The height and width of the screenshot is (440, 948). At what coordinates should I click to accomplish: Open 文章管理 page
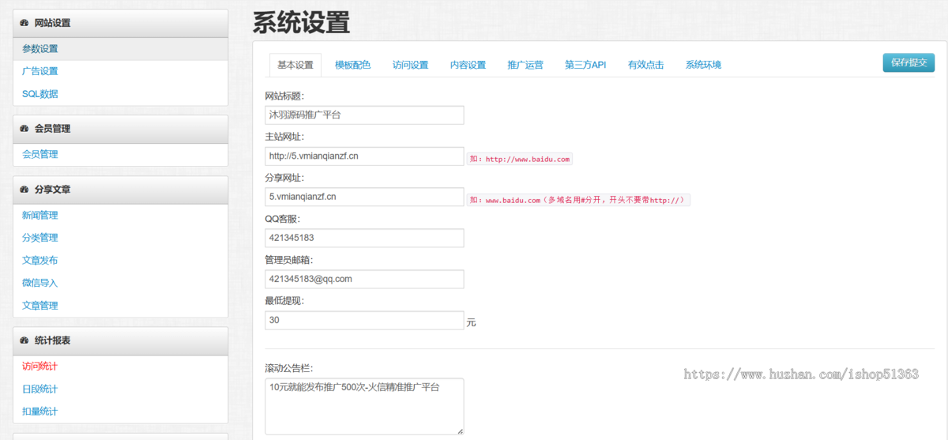(39, 306)
